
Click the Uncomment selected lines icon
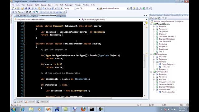37,12
